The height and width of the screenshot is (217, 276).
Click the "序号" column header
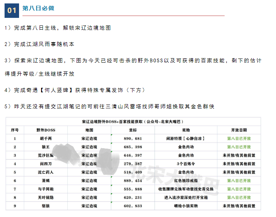(x=15, y=130)
